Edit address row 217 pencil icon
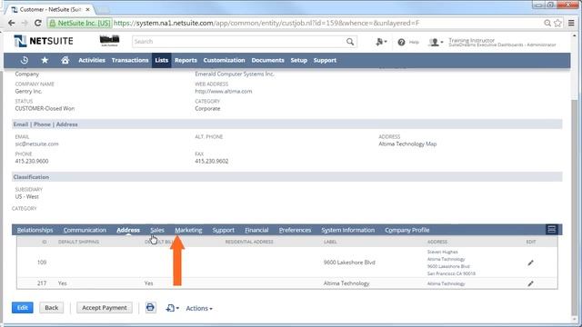 point(530,283)
